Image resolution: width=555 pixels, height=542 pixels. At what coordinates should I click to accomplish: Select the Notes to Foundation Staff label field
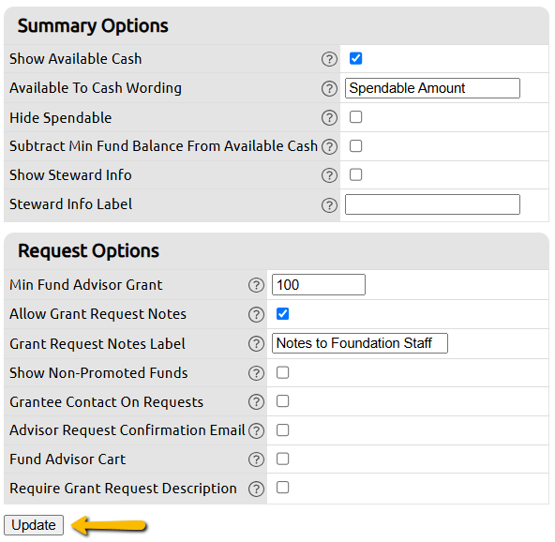click(x=360, y=343)
